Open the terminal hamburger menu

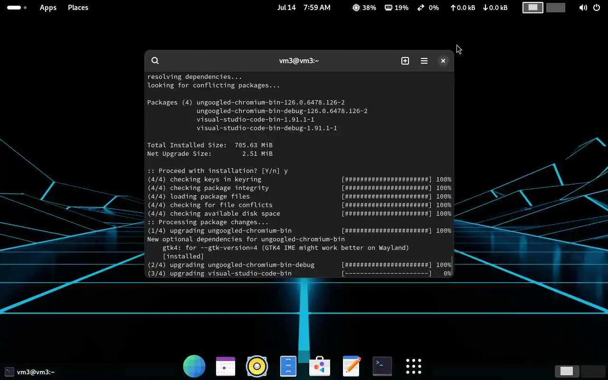[x=424, y=61]
